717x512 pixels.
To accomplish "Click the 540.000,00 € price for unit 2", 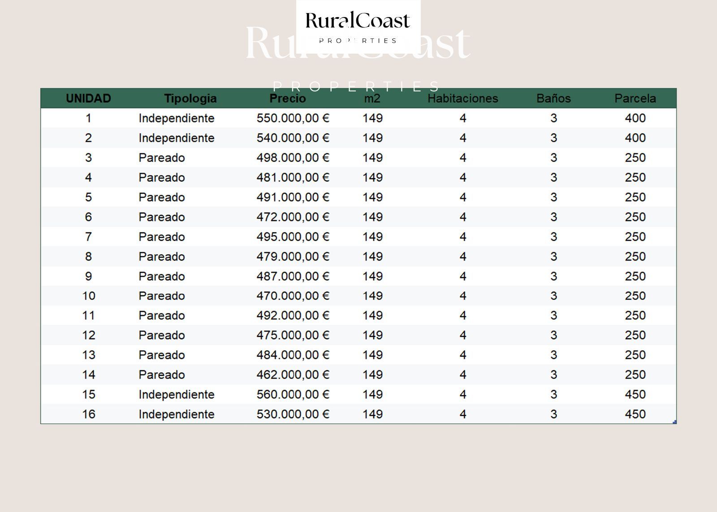I will pos(293,138).
